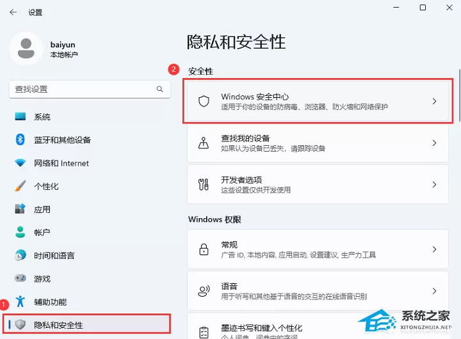Image resolution: width=461 pixels, height=339 pixels.
Task: Click the baiyun 本地帐户 profile name
Action: (x=64, y=49)
